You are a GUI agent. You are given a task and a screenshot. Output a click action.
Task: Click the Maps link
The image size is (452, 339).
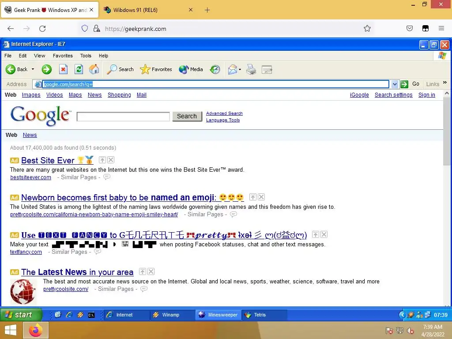[75, 95]
